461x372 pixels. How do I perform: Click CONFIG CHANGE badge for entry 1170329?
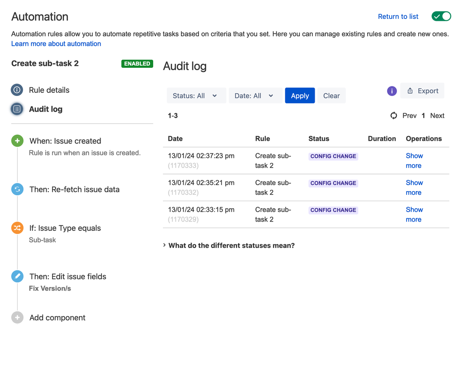333,210
